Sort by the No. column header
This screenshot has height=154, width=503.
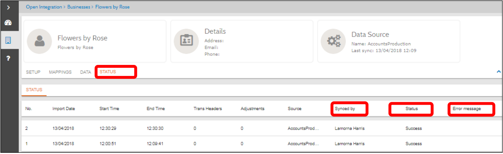click(28, 109)
